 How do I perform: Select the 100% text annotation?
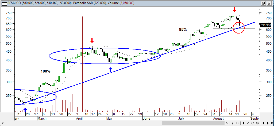46,71
